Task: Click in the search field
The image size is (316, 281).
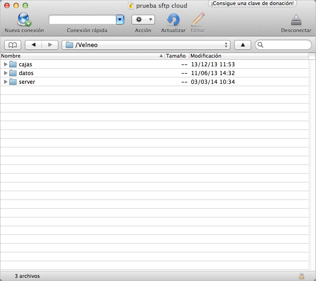Action: click(x=287, y=45)
